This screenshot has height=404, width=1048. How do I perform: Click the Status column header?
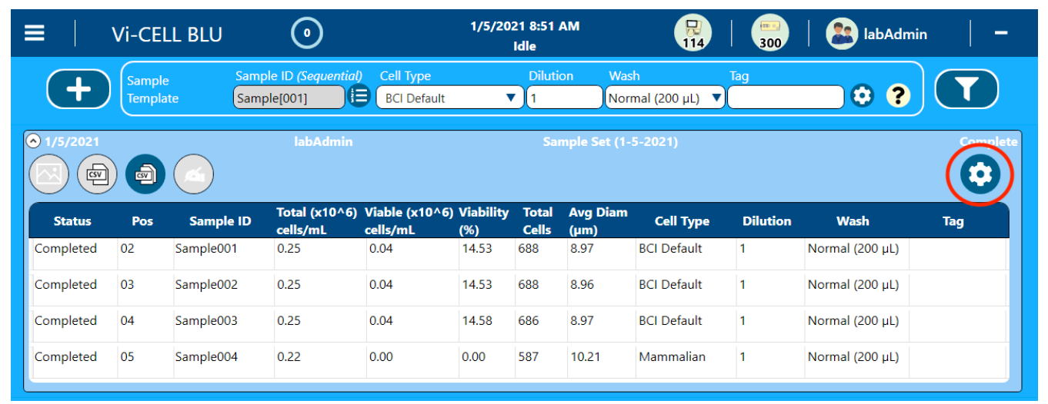pos(72,221)
